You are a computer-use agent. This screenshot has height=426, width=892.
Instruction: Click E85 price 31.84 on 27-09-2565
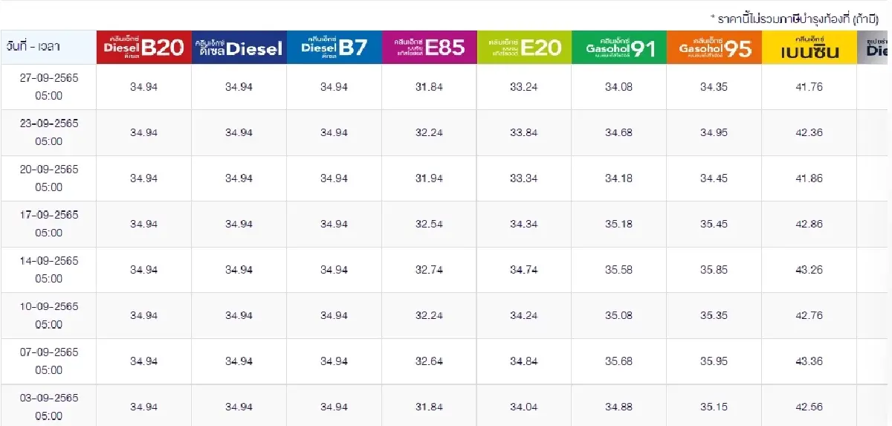tap(429, 87)
